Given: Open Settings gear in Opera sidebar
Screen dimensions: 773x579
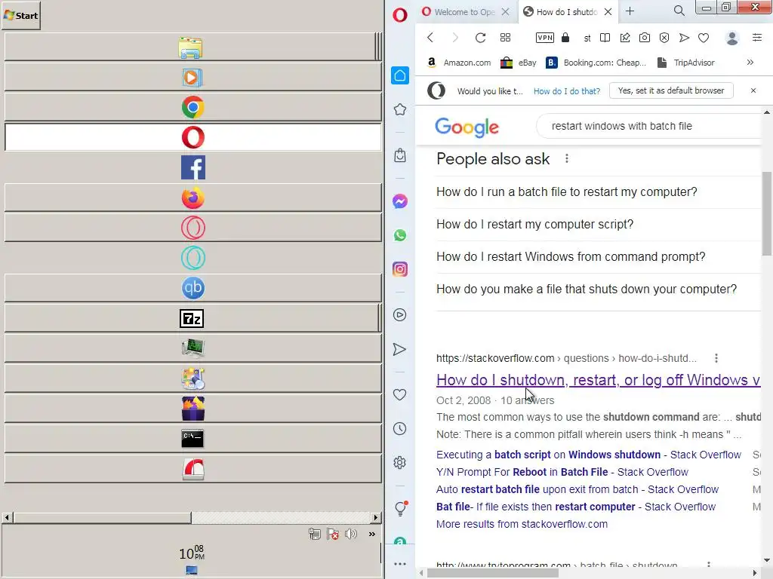Looking at the screenshot, I should point(400,463).
